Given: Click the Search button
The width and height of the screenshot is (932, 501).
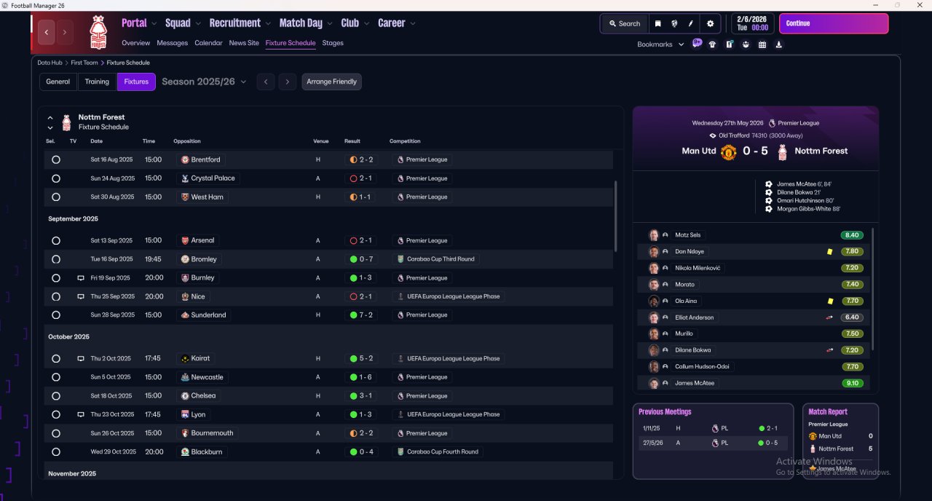Looking at the screenshot, I should tap(625, 23).
